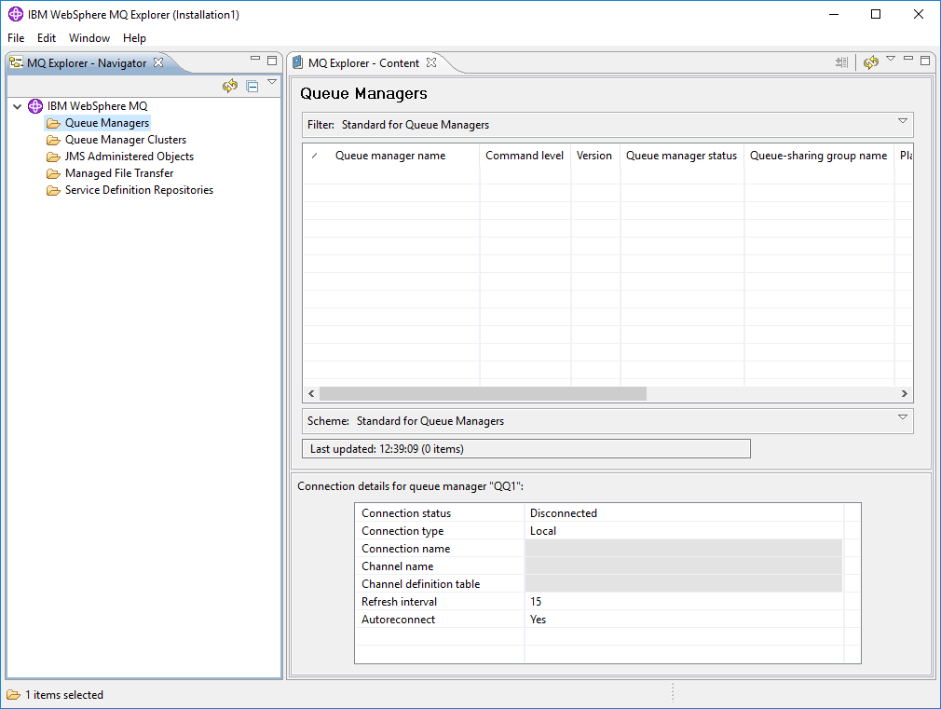Image resolution: width=941 pixels, height=709 pixels.
Task: Sort by Queue manager status column
Action: [x=681, y=156]
